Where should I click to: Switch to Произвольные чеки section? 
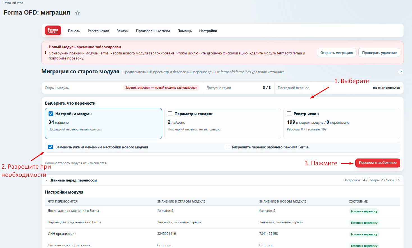[x=153, y=31]
